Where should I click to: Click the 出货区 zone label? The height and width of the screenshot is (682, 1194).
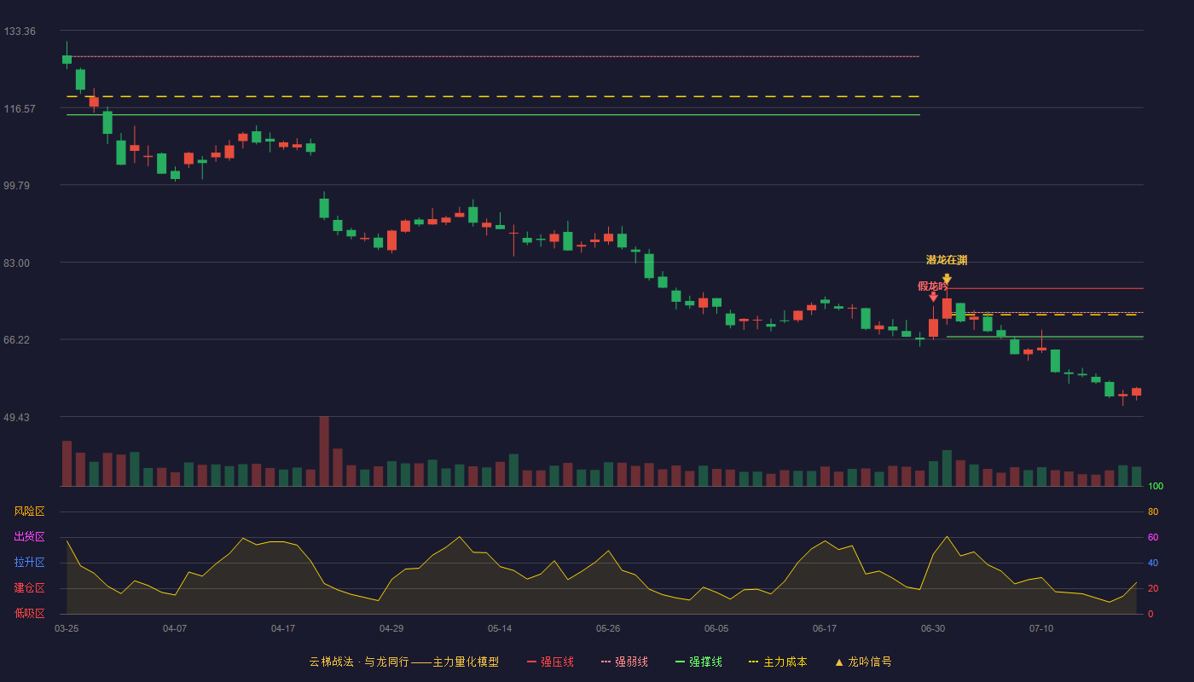pos(29,537)
